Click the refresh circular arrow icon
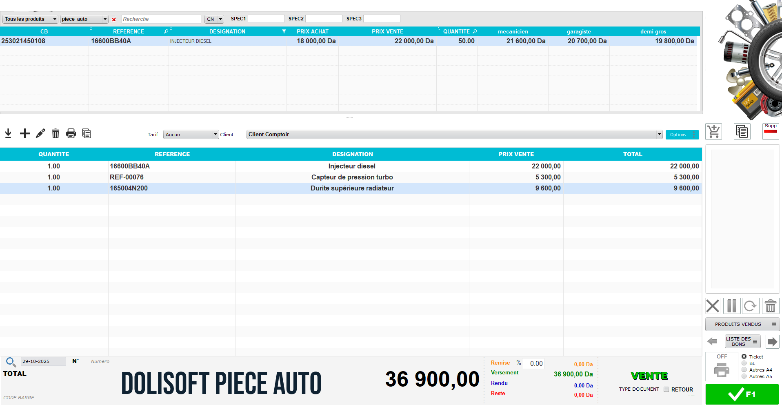 (x=750, y=306)
